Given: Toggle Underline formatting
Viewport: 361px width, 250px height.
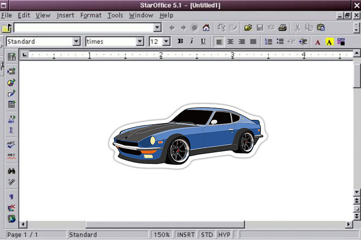Looking at the screenshot, I should [203, 41].
